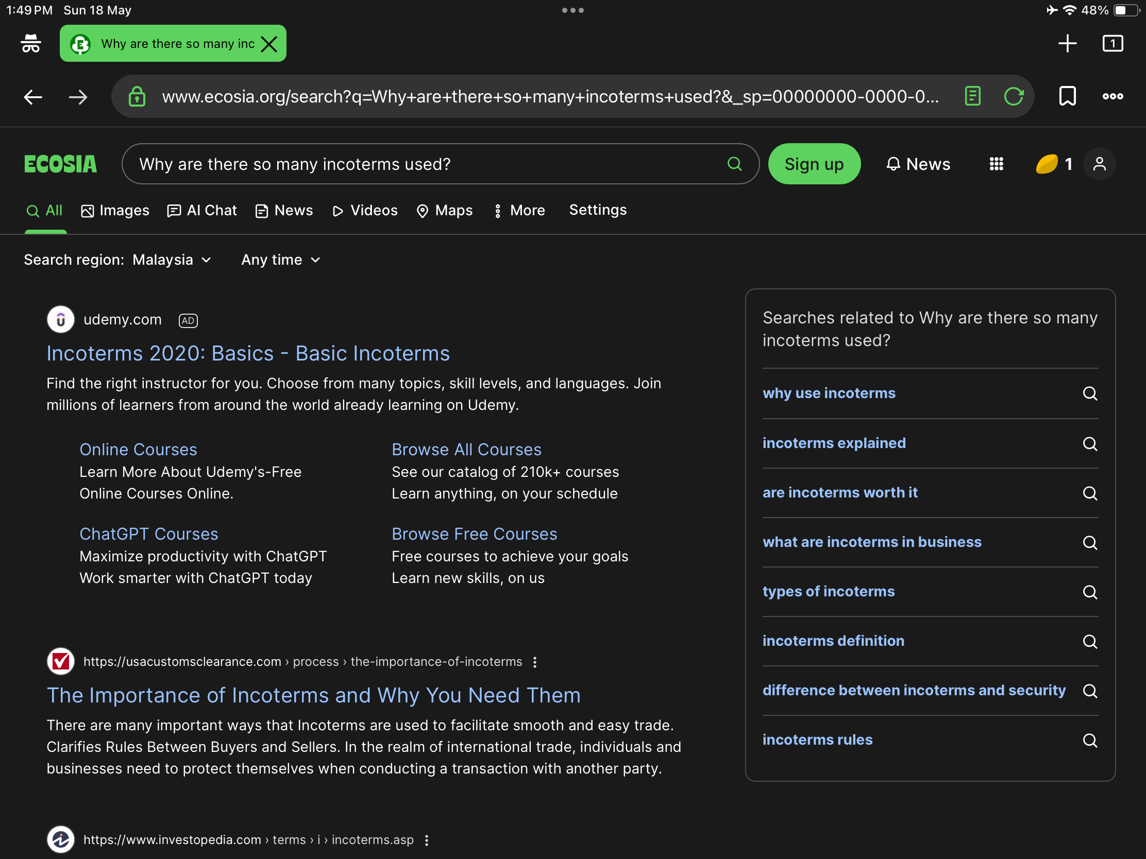Open the Online Courses sitelink
The height and width of the screenshot is (859, 1146).
pyautogui.click(x=138, y=450)
